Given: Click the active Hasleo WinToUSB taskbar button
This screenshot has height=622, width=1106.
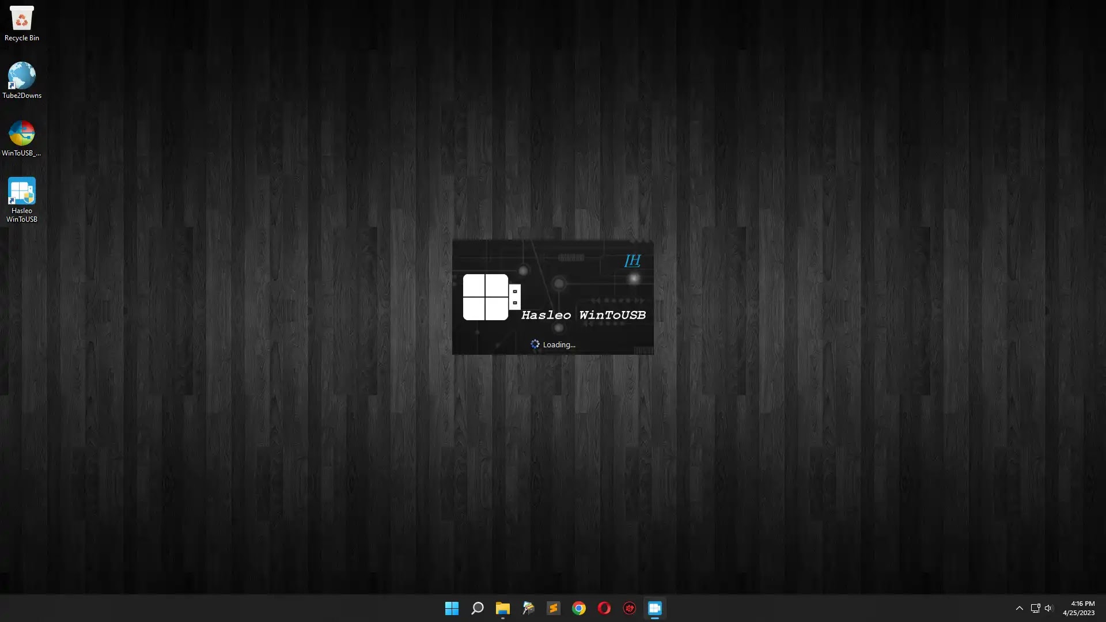Looking at the screenshot, I should (654, 608).
